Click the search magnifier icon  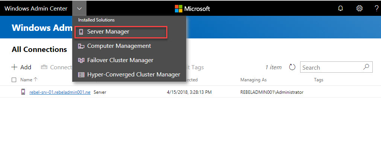pyautogui.click(x=366, y=67)
